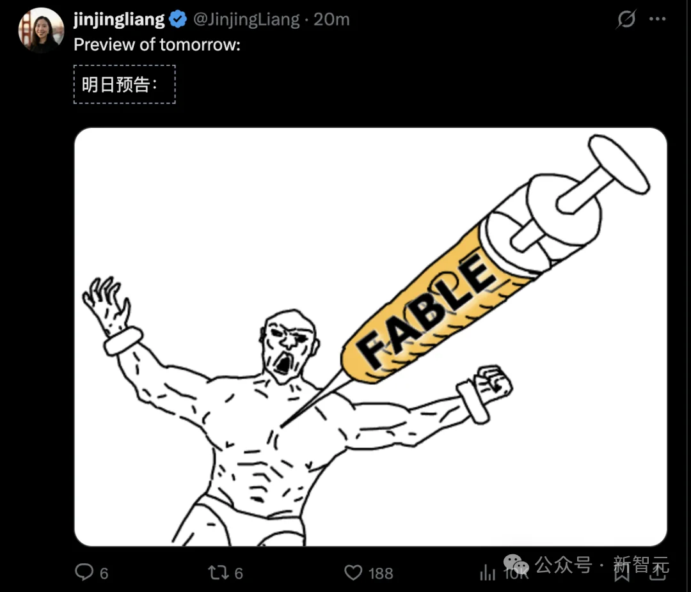Viewport: 691px width, 592px height.
Task: Repost using the retweet arrows icon
Action: pyautogui.click(x=218, y=572)
